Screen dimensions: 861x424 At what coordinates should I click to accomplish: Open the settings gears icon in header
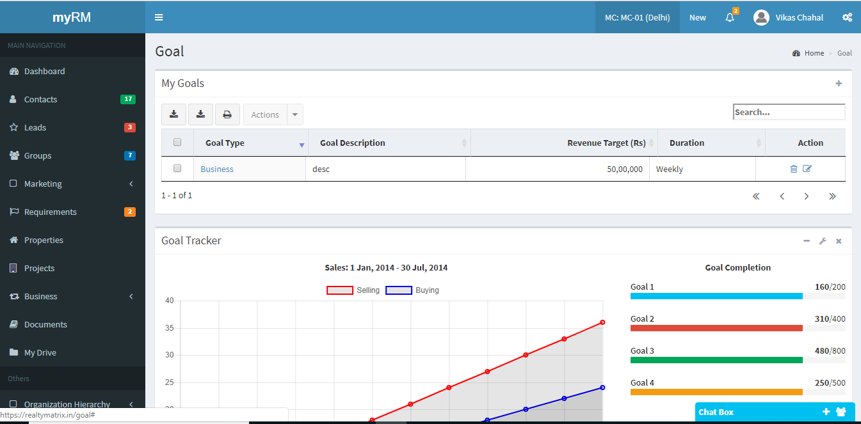pos(847,17)
